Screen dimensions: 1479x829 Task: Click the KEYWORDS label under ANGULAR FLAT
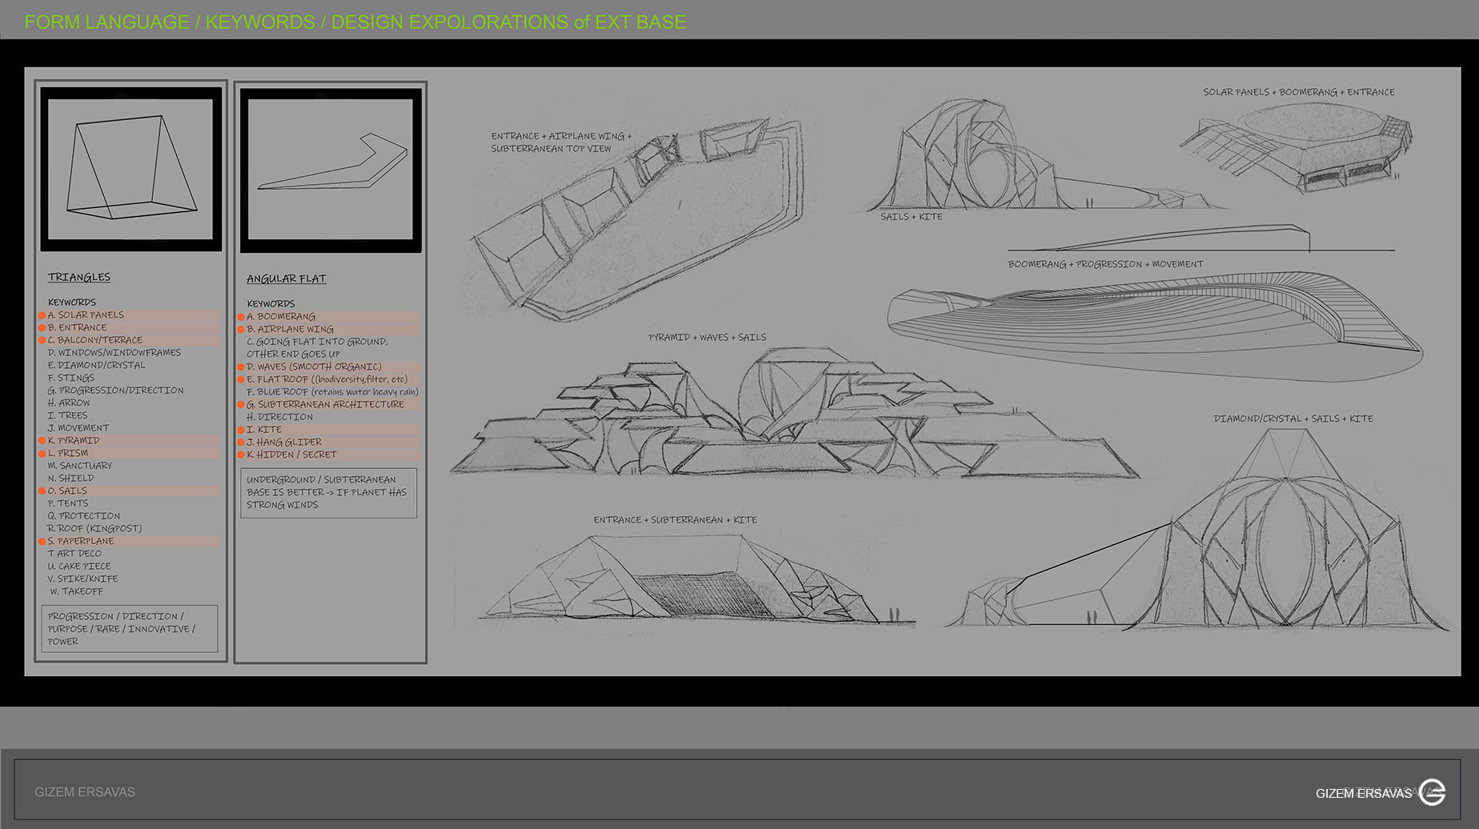pyautogui.click(x=271, y=304)
